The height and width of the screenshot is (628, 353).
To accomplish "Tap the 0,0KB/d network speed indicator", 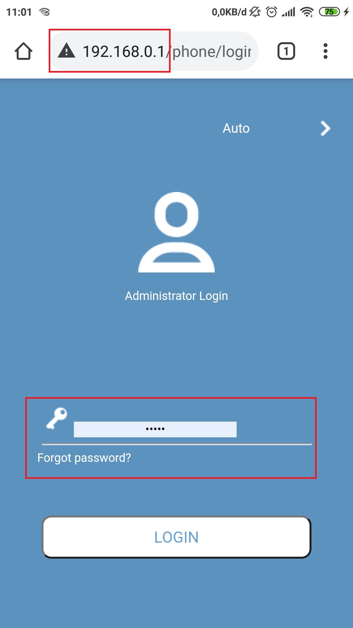I will coord(229,12).
